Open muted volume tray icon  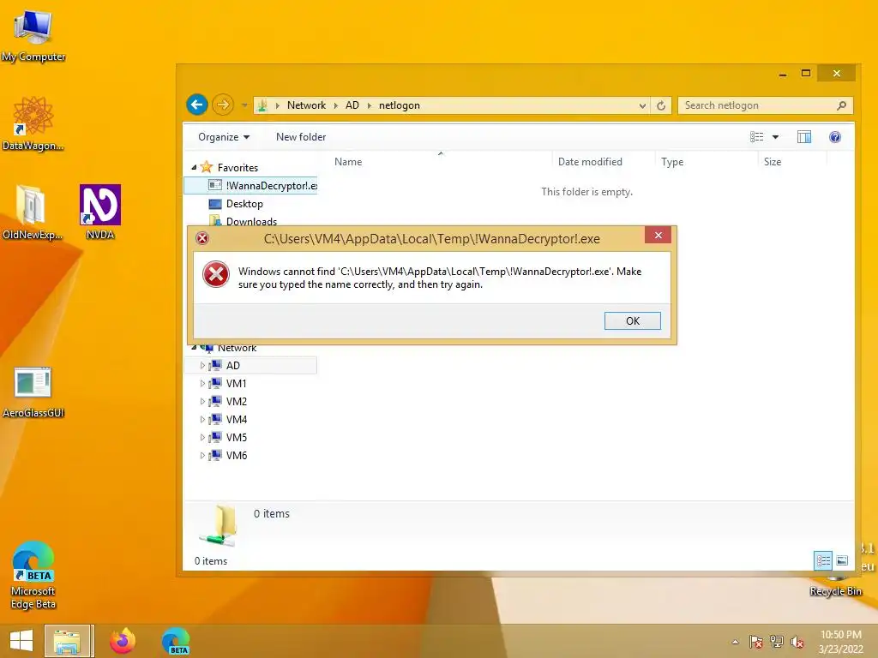[x=797, y=642]
